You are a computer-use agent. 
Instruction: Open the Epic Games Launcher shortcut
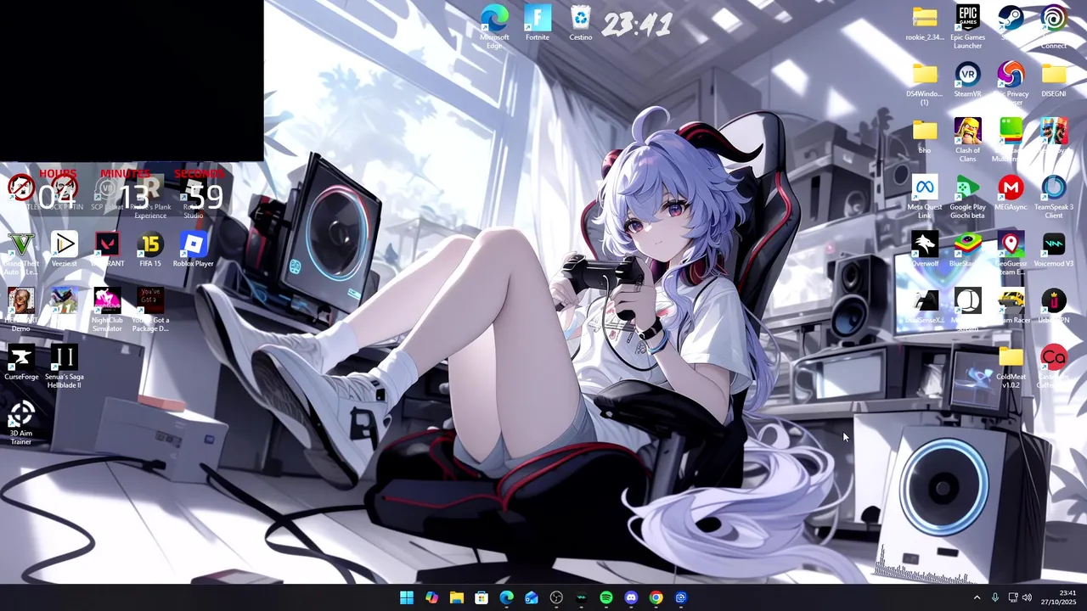click(x=967, y=25)
